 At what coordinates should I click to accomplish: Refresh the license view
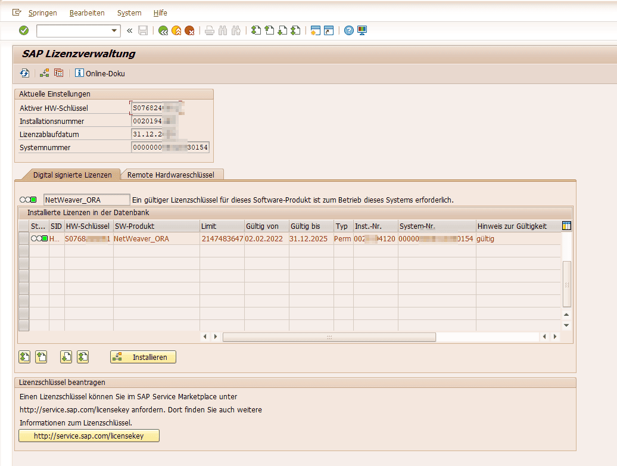24,73
